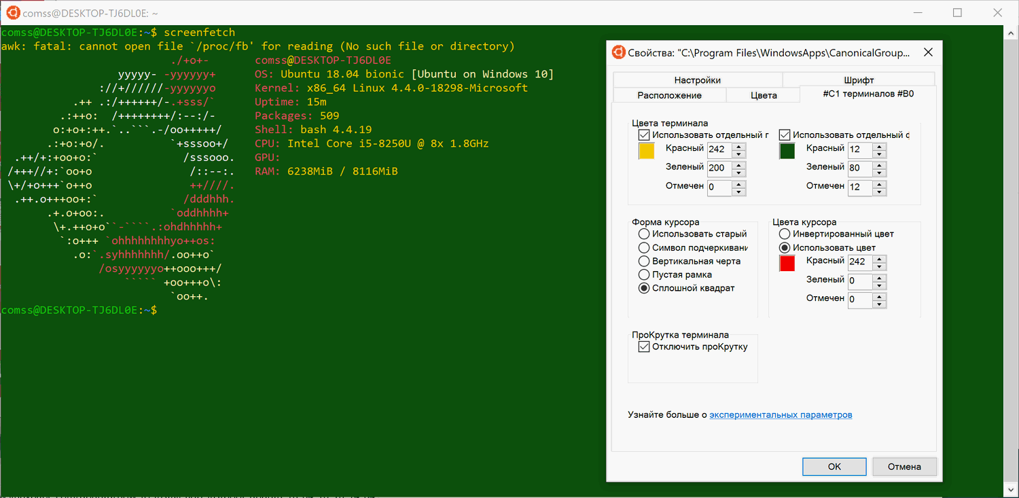Decrease Зеленый value of 80

(x=880, y=173)
